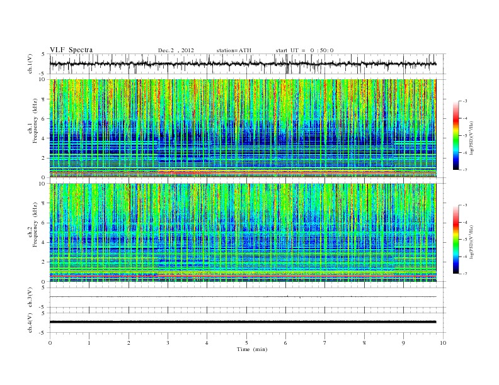Click the ch.4 thick black waveform band

[x=243, y=322]
